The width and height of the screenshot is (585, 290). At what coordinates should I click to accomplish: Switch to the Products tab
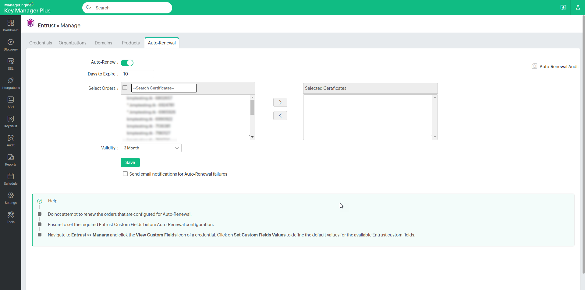(131, 43)
